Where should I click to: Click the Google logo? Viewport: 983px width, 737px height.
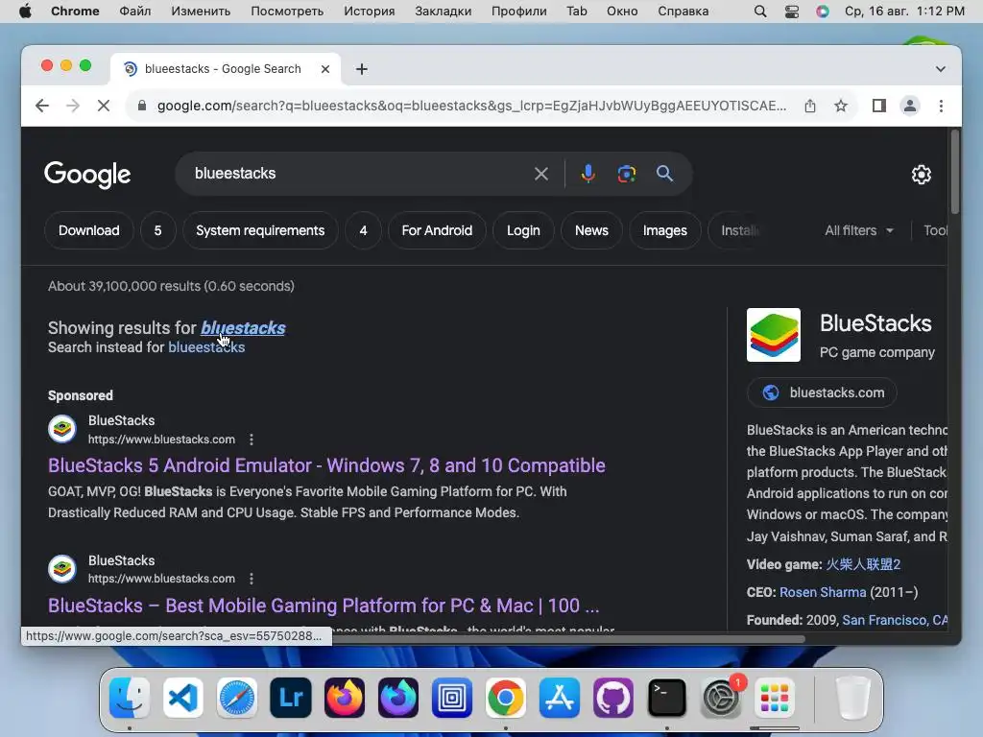[87, 175]
